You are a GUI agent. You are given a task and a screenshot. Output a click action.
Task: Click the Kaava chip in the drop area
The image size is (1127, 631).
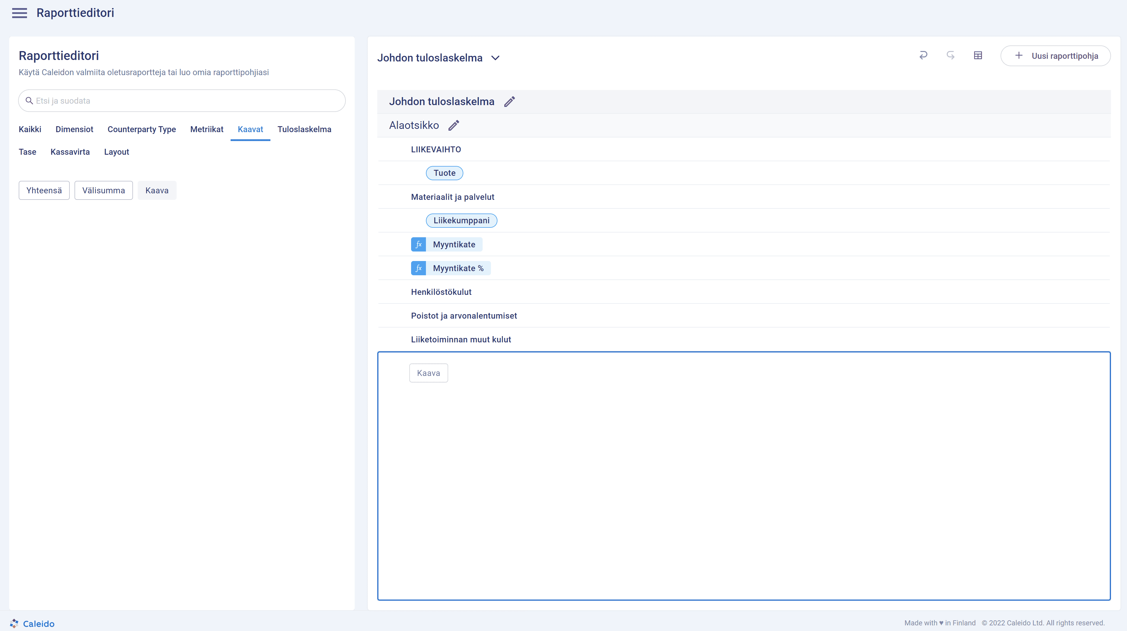[x=429, y=373]
